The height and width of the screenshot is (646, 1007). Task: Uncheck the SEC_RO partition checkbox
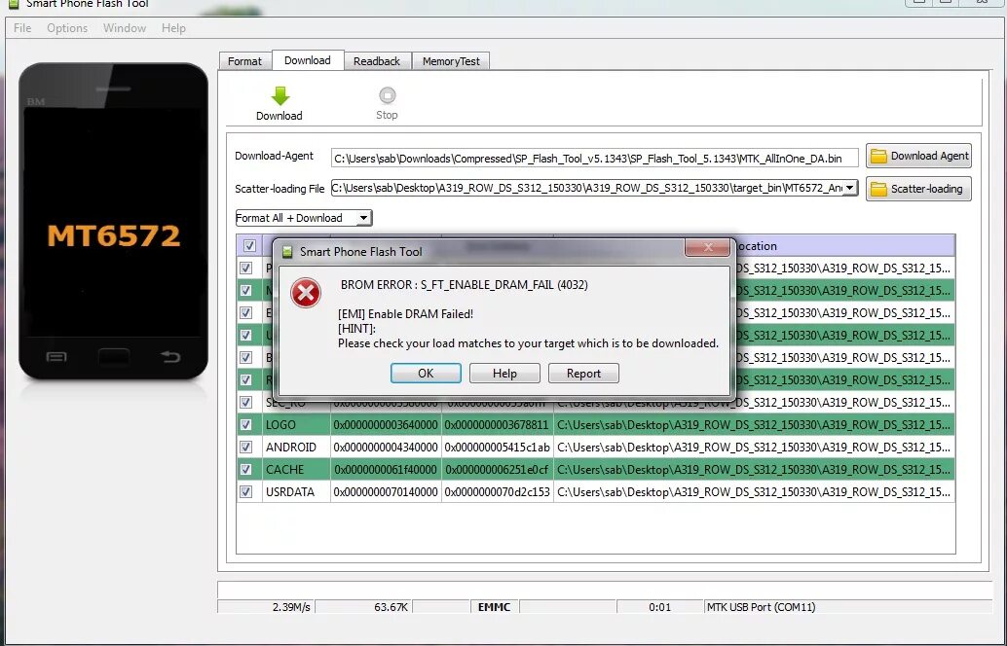tap(245, 402)
